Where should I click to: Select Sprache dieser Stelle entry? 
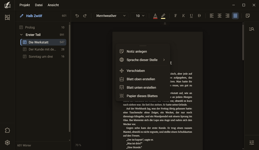coord(143,60)
